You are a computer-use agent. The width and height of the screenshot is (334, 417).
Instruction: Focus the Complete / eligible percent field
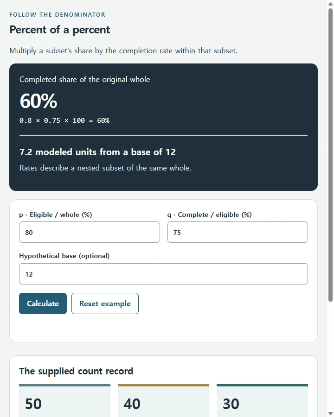[x=238, y=232]
